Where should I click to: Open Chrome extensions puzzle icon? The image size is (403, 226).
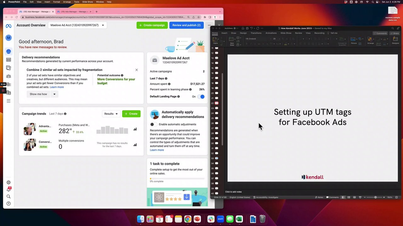205,17
